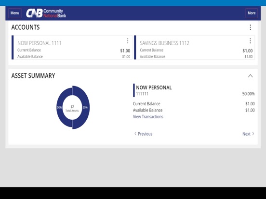The width and height of the screenshot is (266, 199).
Task: Open the View Transactions link
Action: [148, 117]
